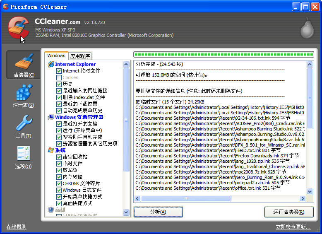Click the results horizontal scrollbar thumb
Screen dimensions: 322x234
pos(186,199)
